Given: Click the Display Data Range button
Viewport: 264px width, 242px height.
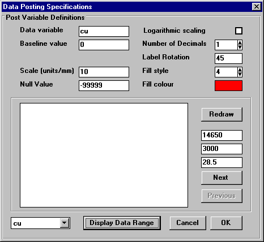Looking at the screenshot, I should coord(122,223).
